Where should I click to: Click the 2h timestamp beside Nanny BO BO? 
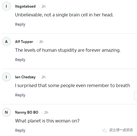tap(46, 113)
